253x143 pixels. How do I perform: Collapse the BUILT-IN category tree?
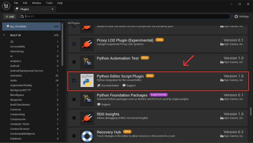(x=4, y=35)
